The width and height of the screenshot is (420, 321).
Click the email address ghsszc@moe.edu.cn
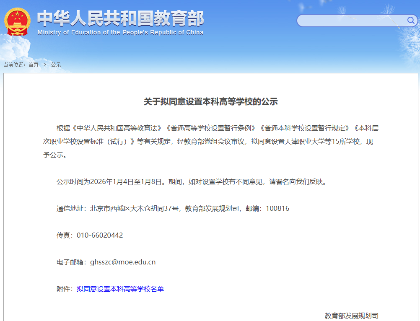point(123,262)
